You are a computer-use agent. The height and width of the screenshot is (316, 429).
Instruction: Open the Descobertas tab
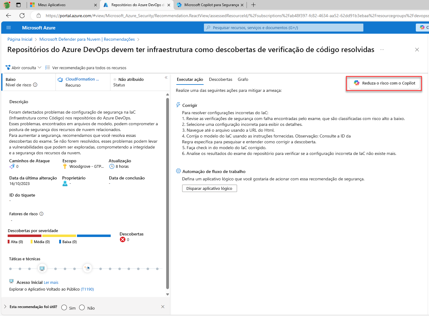(220, 79)
